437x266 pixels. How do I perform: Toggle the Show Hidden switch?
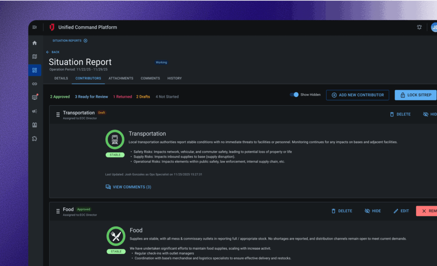tap(294, 95)
